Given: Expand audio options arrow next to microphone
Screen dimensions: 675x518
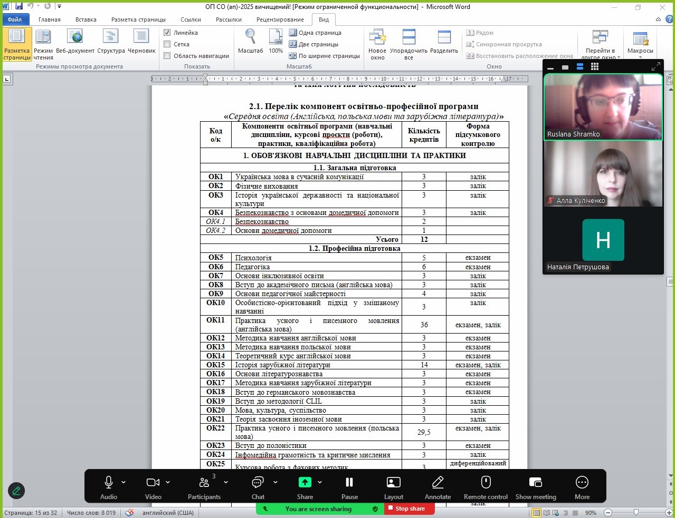Looking at the screenshot, I should pos(123,482).
